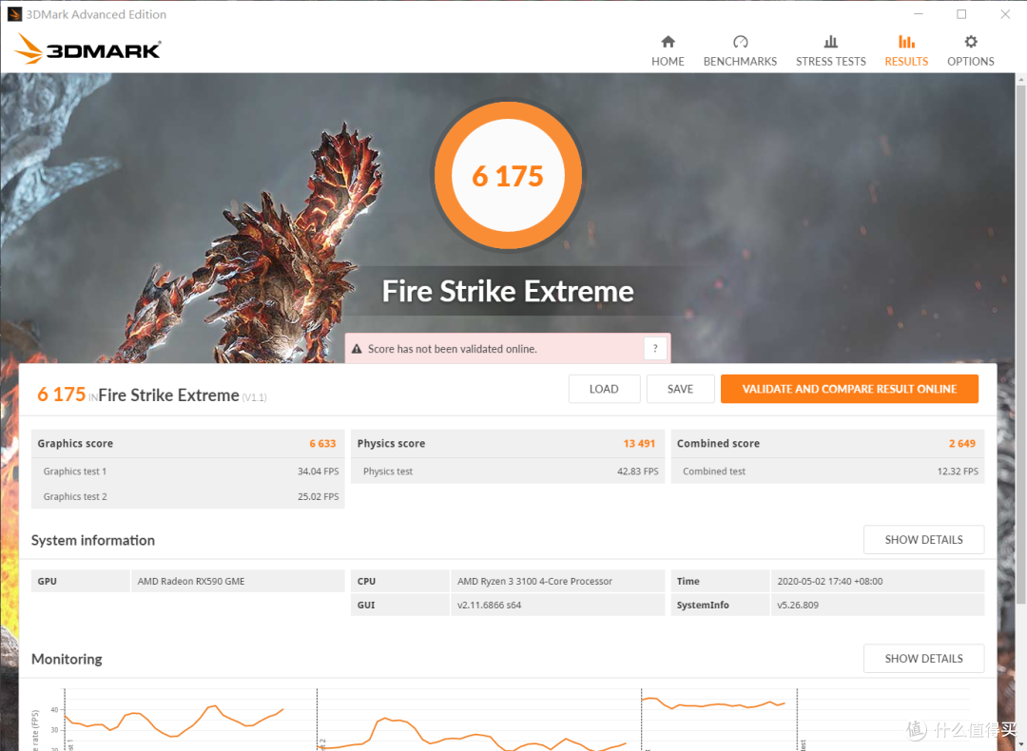Click the 3DMark icon in the title bar
Screen dimensions: 1027x751
(13, 13)
